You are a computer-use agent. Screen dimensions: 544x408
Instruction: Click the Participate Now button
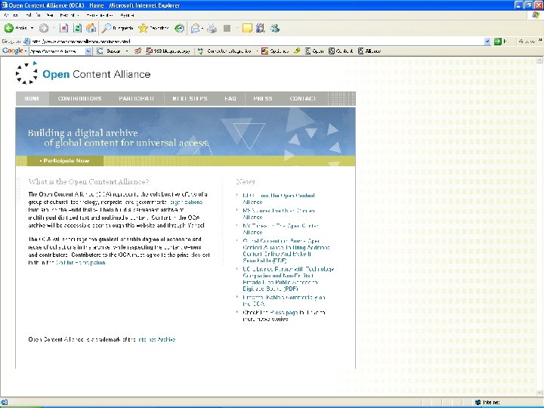(65, 161)
